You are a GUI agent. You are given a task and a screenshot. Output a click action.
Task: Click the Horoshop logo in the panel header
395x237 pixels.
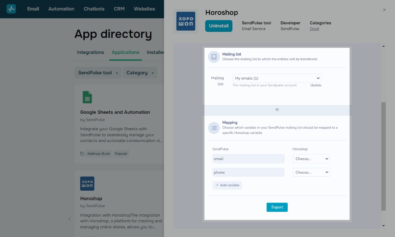tap(186, 21)
